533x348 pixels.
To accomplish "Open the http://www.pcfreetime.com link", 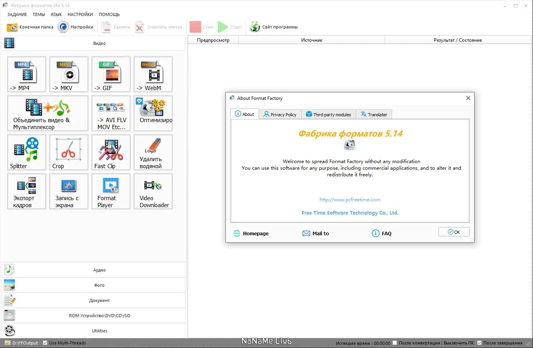I will 350,199.
